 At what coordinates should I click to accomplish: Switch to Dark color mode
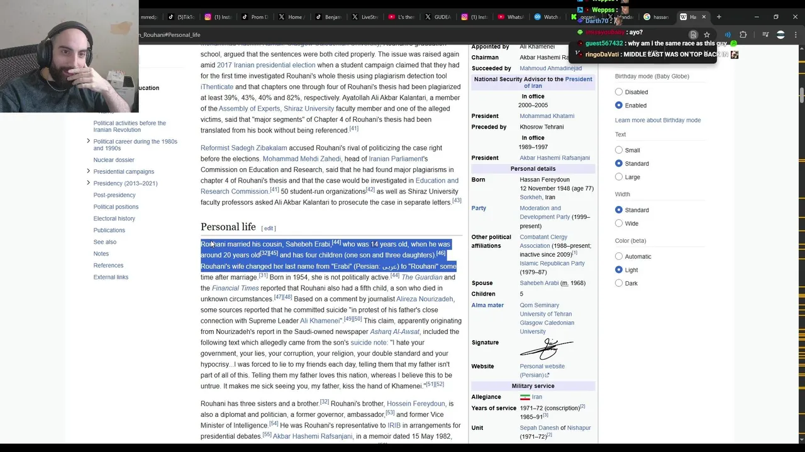619,283
